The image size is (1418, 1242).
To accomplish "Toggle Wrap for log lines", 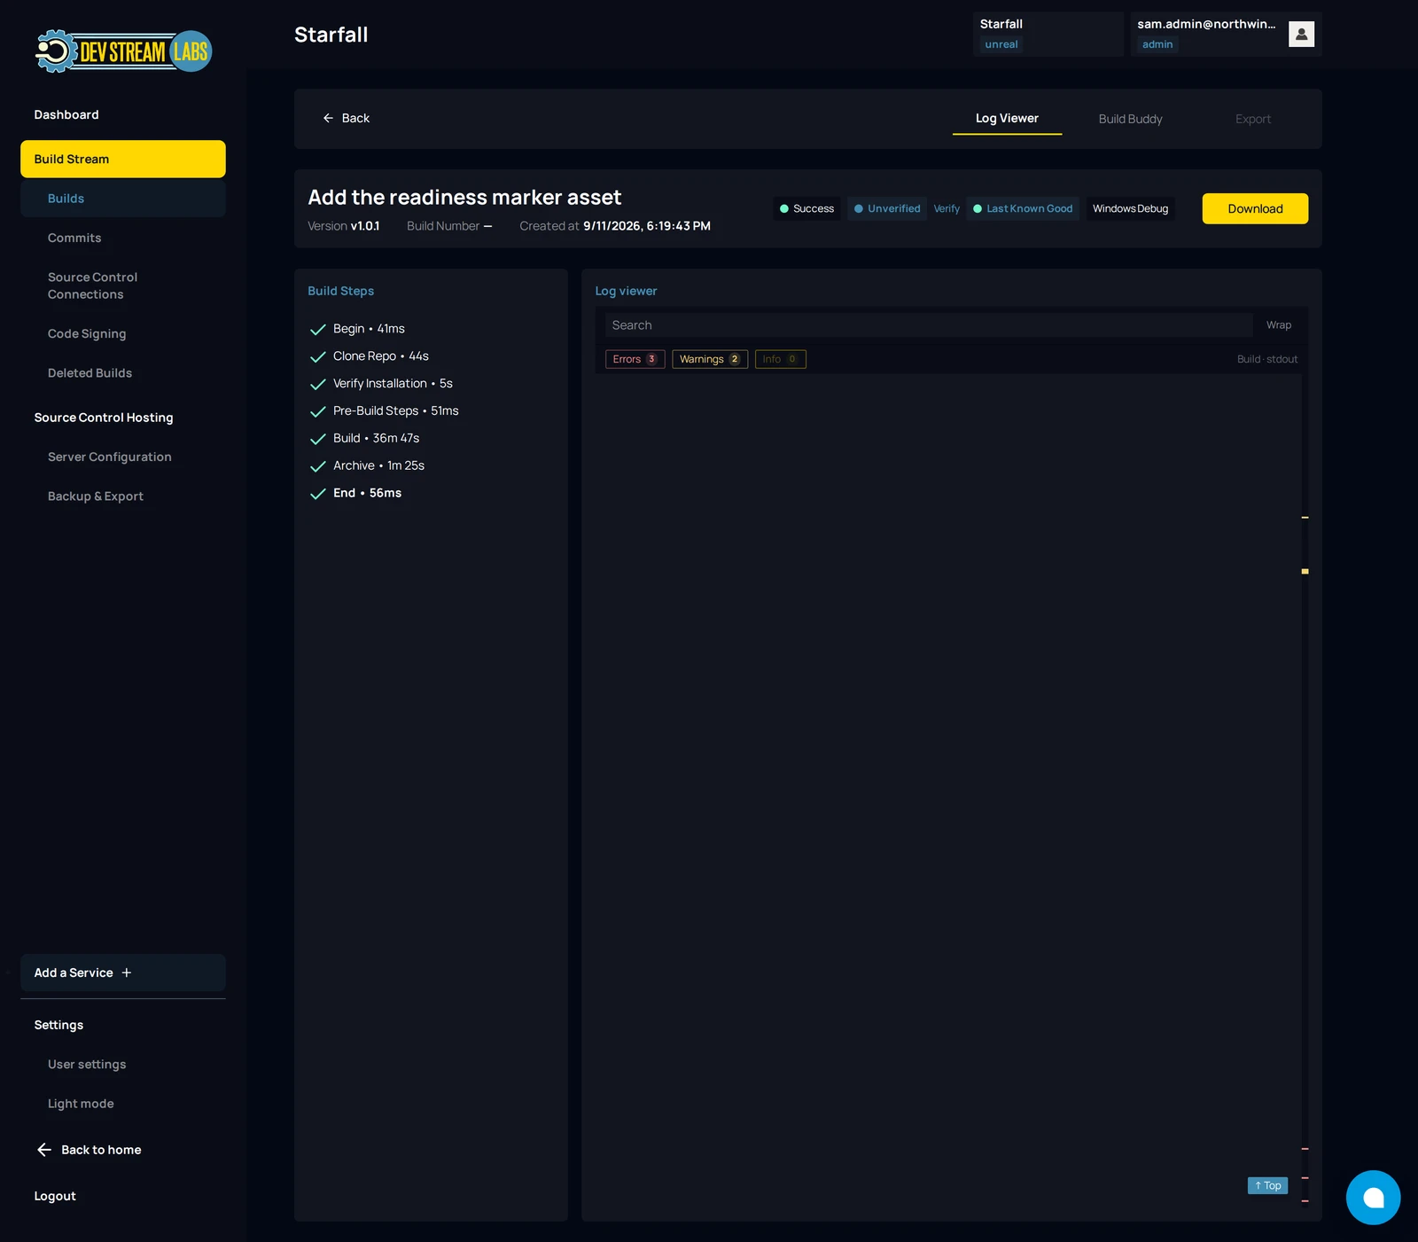I will (x=1278, y=325).
